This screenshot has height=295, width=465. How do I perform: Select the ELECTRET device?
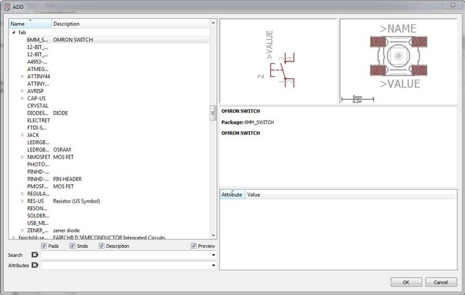click(39, 120)
